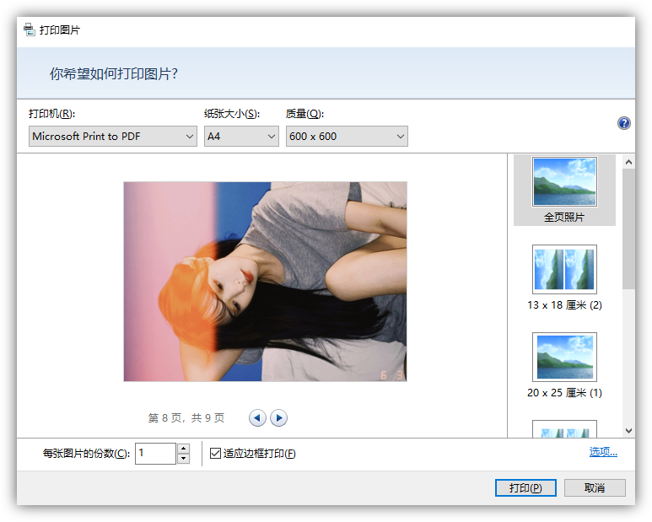
Task: Open the 打印机 printer dropdown
Action: [112, 136]
